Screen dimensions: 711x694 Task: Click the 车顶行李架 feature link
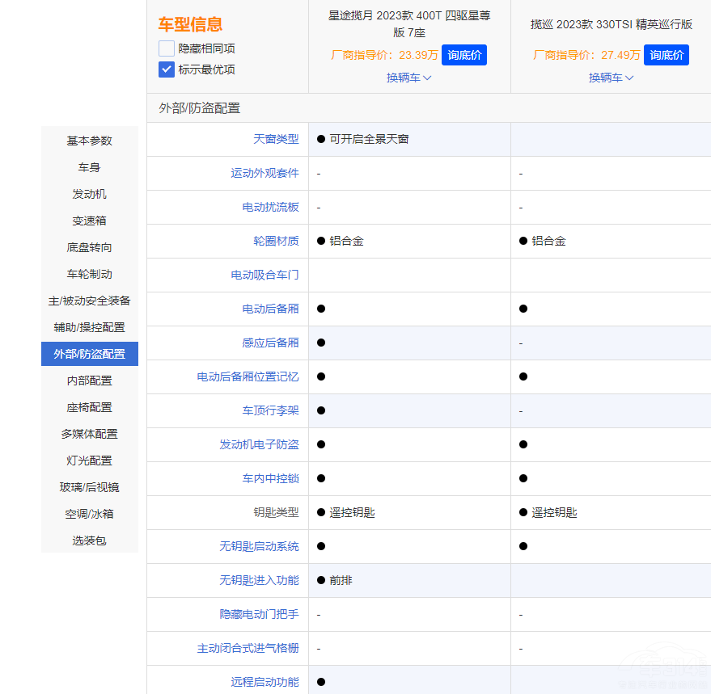coord(270,410)
